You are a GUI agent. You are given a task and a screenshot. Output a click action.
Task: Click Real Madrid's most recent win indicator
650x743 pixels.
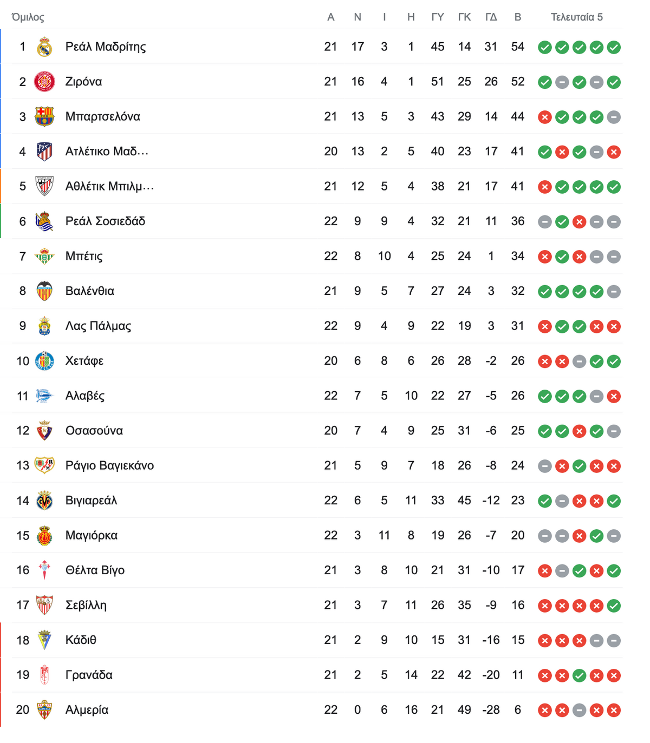pos(614,47)
